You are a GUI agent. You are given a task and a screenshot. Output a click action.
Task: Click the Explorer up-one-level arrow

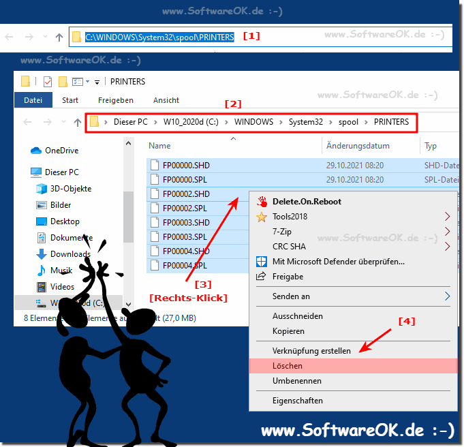pyautogui.click(x=78, y=122)
